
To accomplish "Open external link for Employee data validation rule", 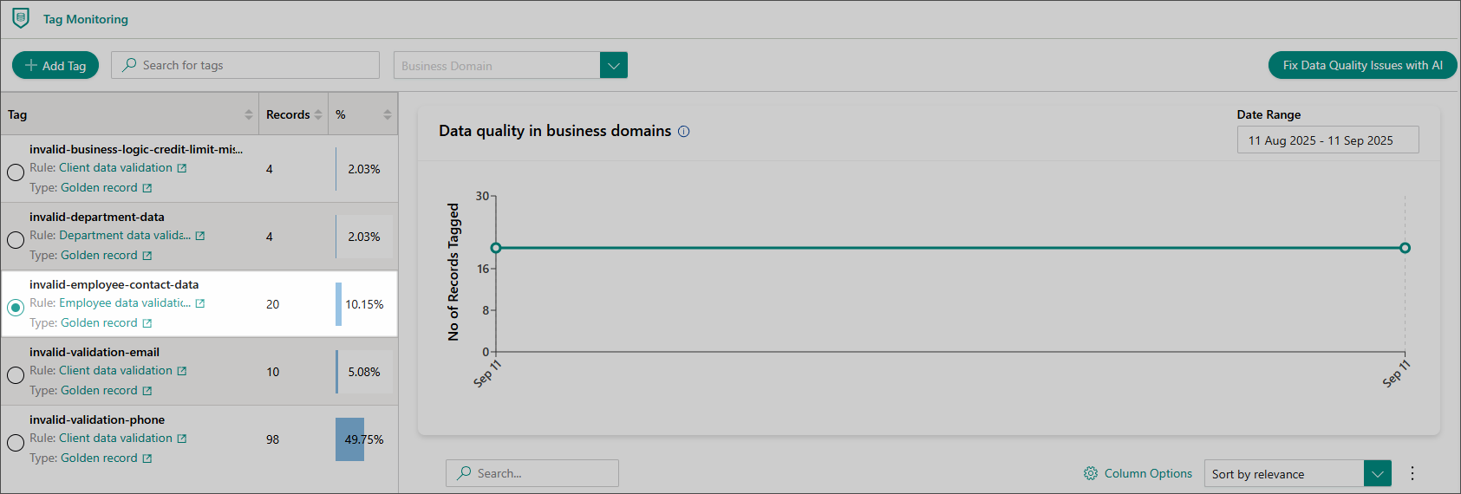I will coord(200,303).
